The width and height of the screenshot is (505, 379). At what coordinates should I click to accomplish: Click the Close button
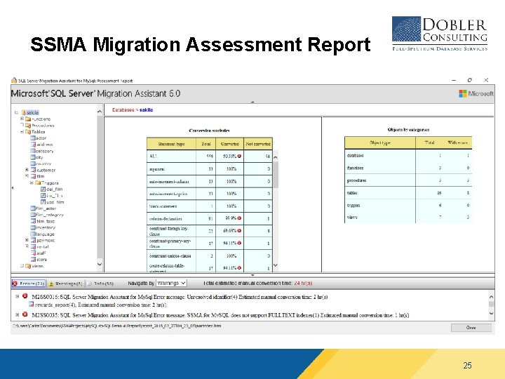471,328
